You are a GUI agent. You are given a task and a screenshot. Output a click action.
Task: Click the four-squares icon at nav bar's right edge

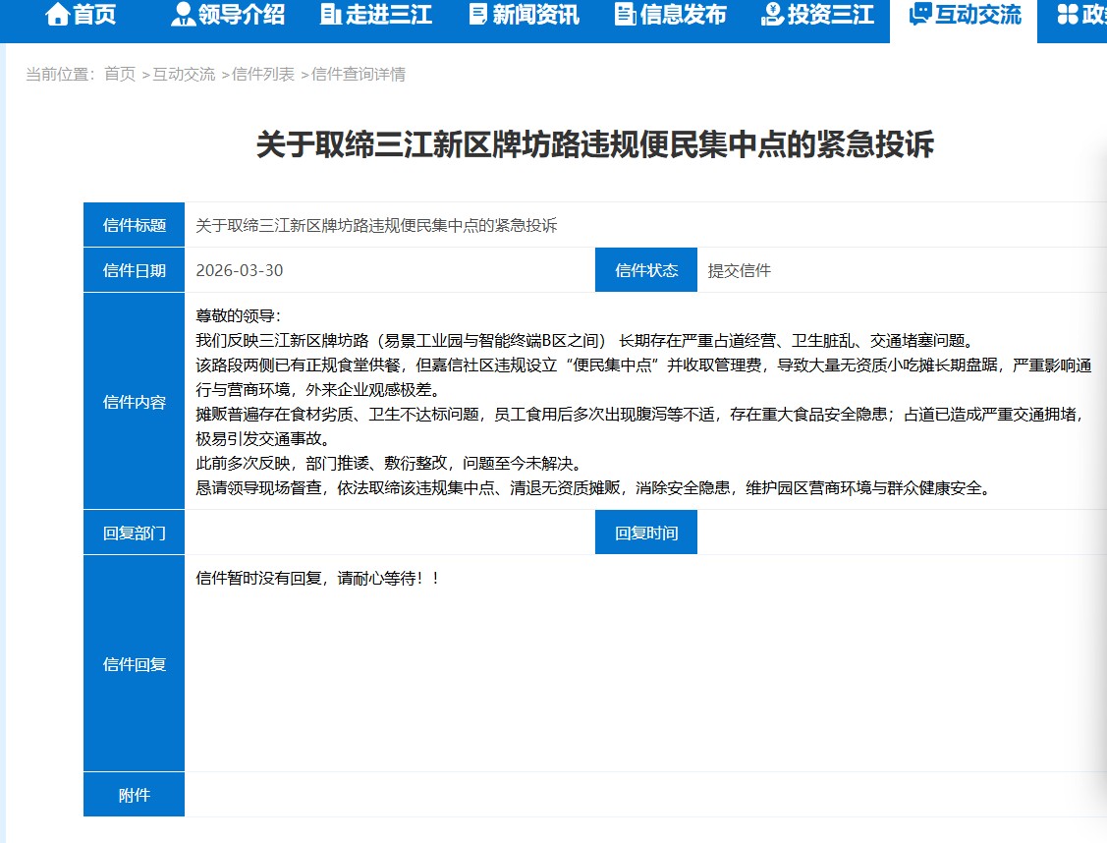coord(1067,15)
